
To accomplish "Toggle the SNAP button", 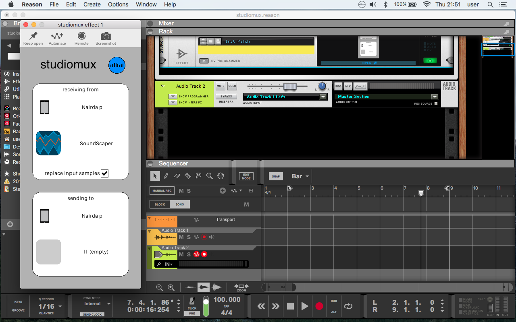I will point(276,176).
